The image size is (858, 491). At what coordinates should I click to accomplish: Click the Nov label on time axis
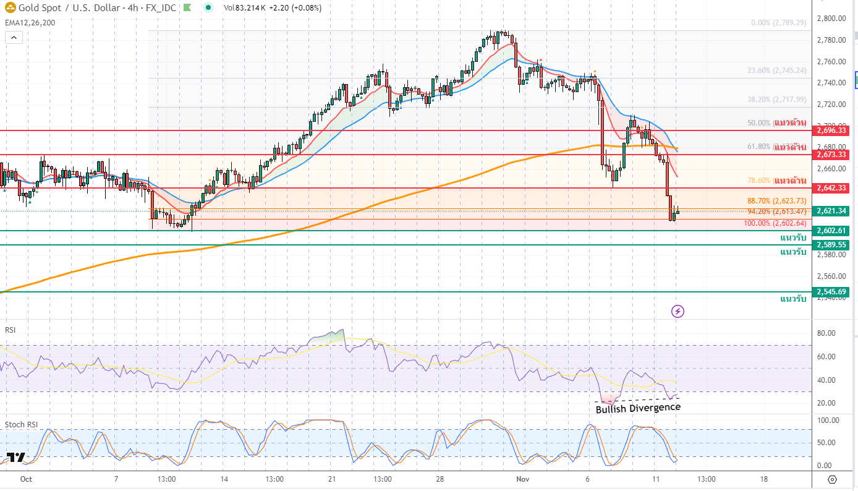(x=523, y=479)
